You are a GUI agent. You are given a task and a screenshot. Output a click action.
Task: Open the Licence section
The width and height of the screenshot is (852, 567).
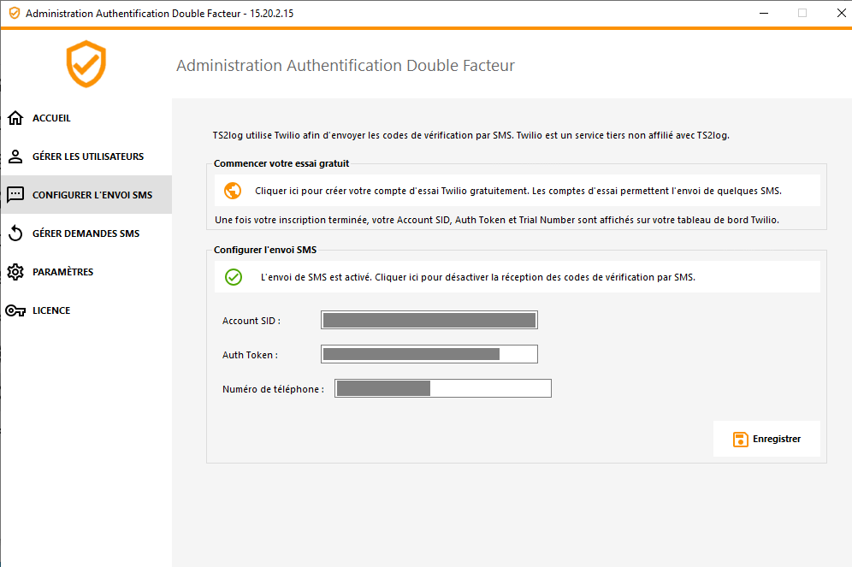point(86,310)
